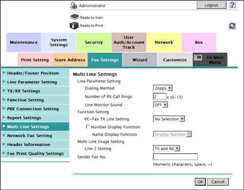Open Report Settings in sidebar
Image resolution: width=244 pixels, height=190 pixels.
[35, 118]
